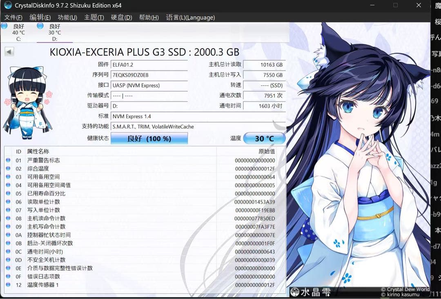
Task: Click the 通电时间 value 1603 小时
Action: click(x=264, y=106)
